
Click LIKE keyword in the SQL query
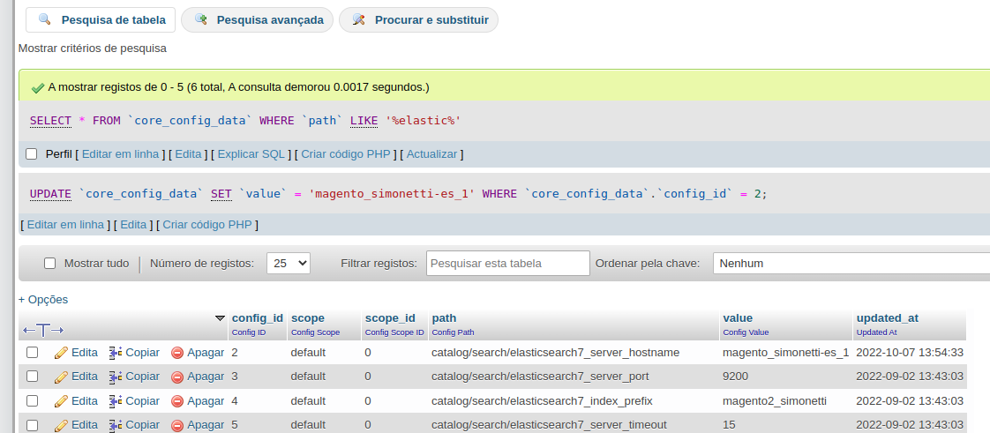(364, 120)
